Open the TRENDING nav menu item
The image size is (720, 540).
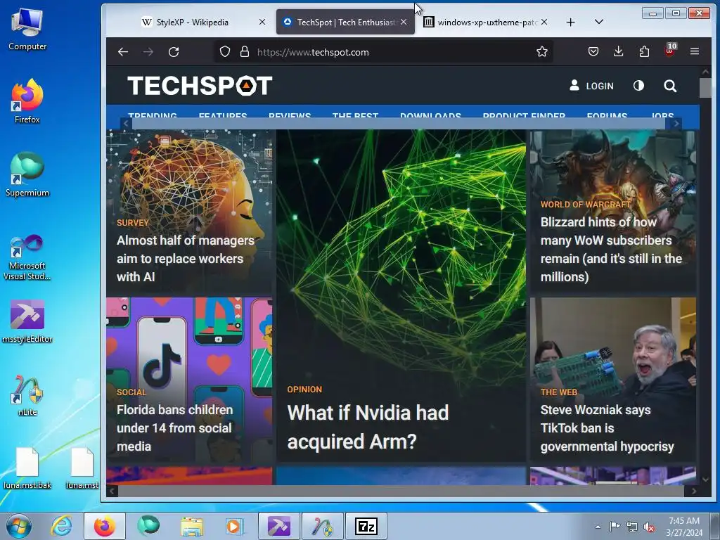point(153,115)
